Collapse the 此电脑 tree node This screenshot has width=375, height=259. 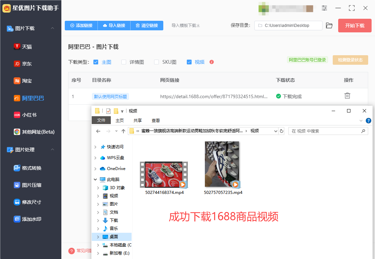[x=95, y=179]
